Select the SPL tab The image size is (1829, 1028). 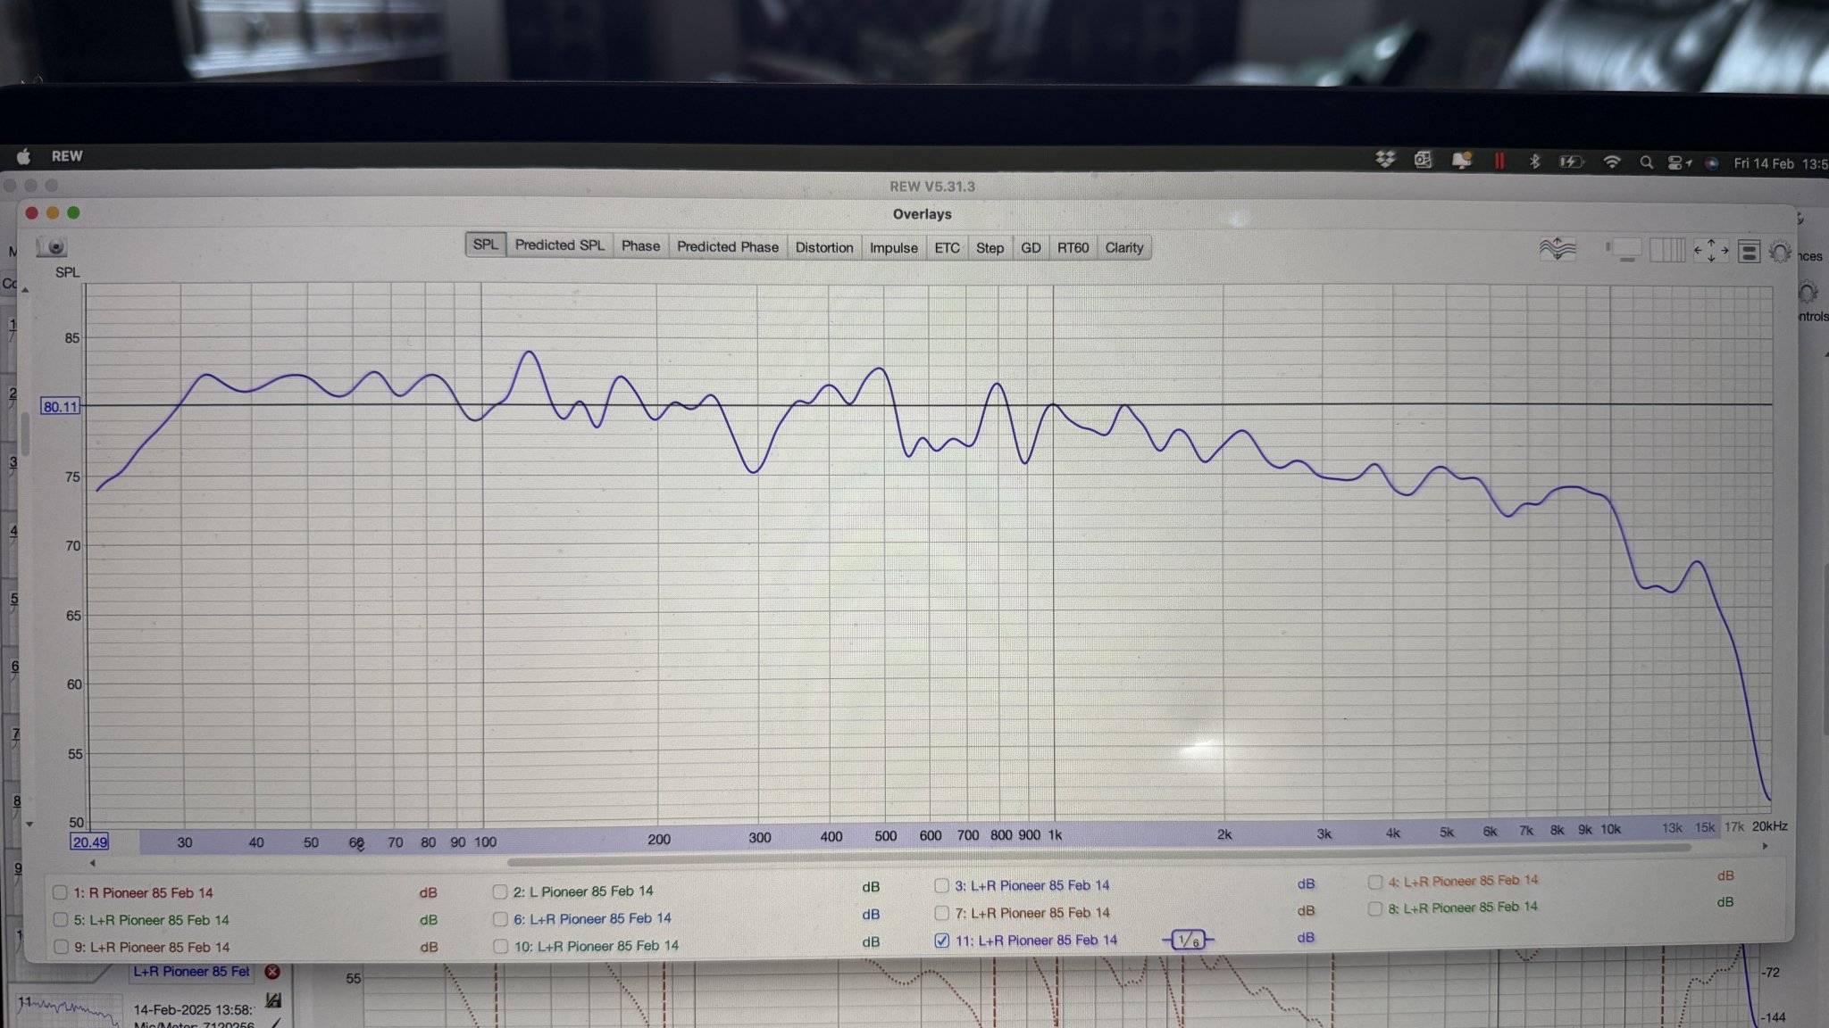(486, 245)
